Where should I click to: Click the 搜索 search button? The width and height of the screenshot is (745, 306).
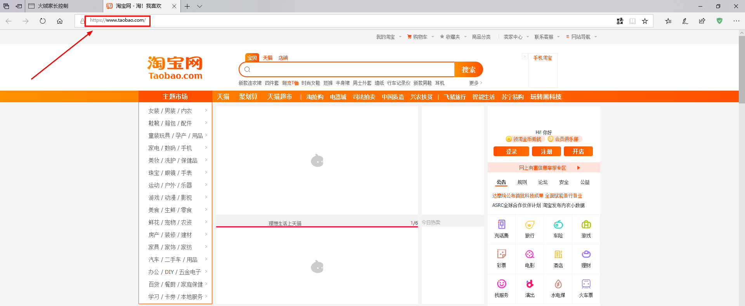coord(469,69)
